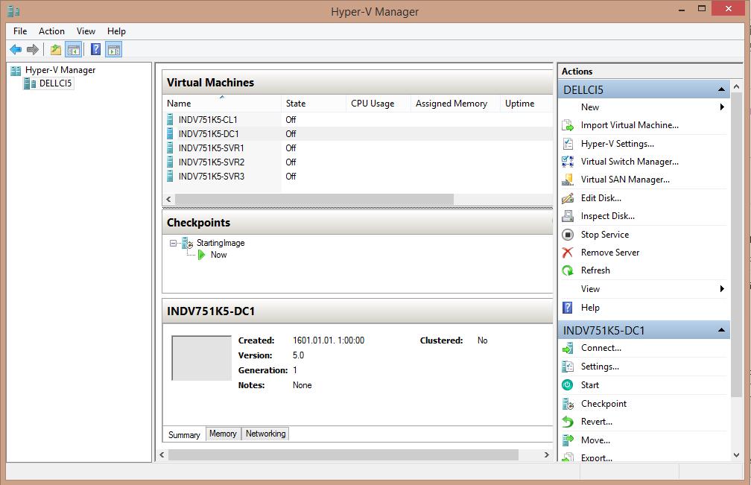Sort virtual machines by State column
Image resolution: width=751 pixels, height=485 pixels.
313,104
